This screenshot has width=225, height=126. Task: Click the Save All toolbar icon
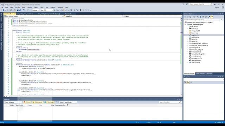tap(20, 10)
